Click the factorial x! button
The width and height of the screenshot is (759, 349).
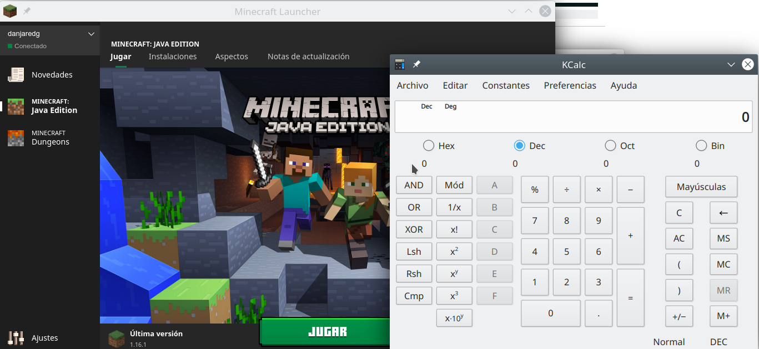point(454,229)
